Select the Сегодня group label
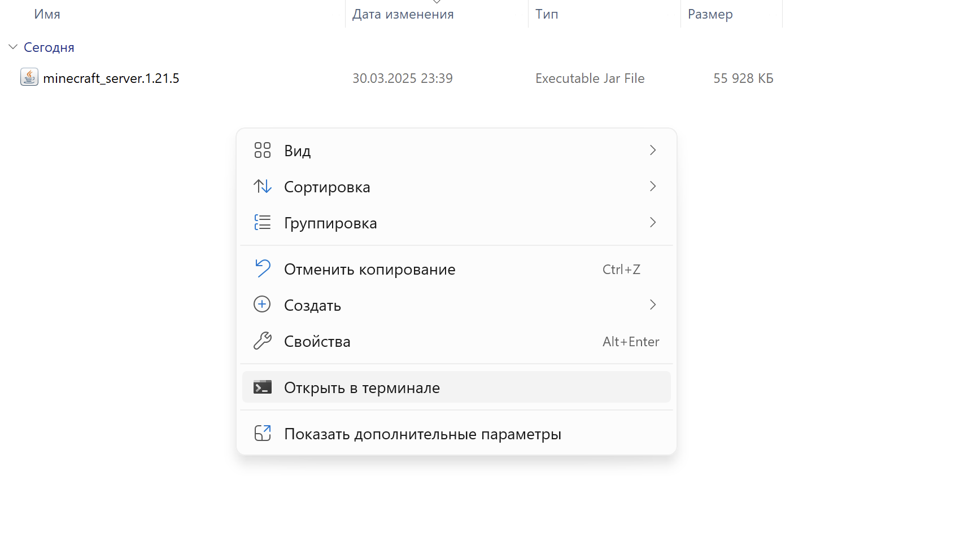960x547 pixels. tap(49, 47)
